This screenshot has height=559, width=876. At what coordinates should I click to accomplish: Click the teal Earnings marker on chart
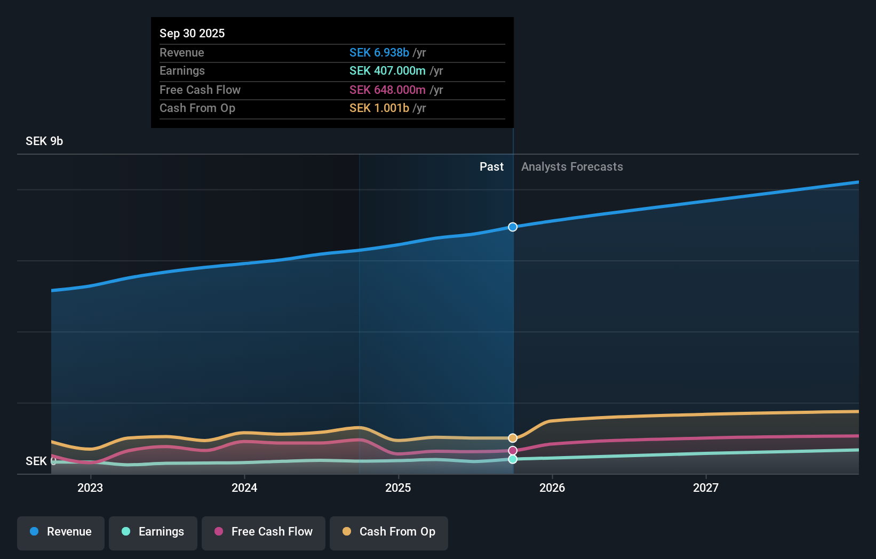click(512, 460)
